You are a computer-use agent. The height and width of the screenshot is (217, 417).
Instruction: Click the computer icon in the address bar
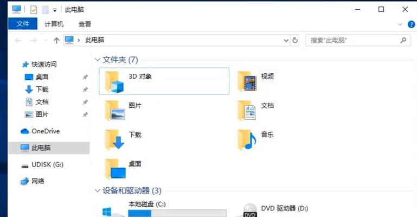69,40
